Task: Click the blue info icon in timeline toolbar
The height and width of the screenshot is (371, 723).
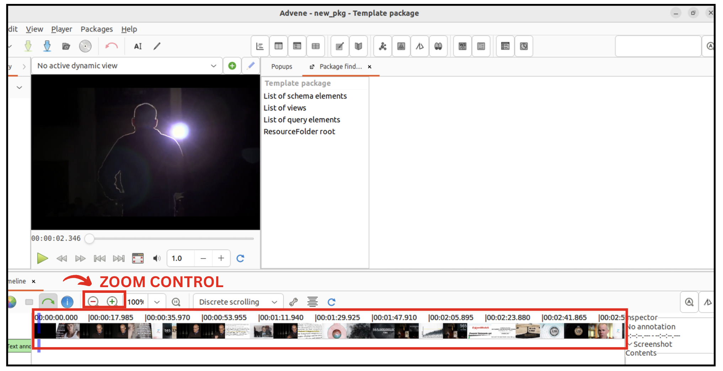Action: tap(67, 302)
